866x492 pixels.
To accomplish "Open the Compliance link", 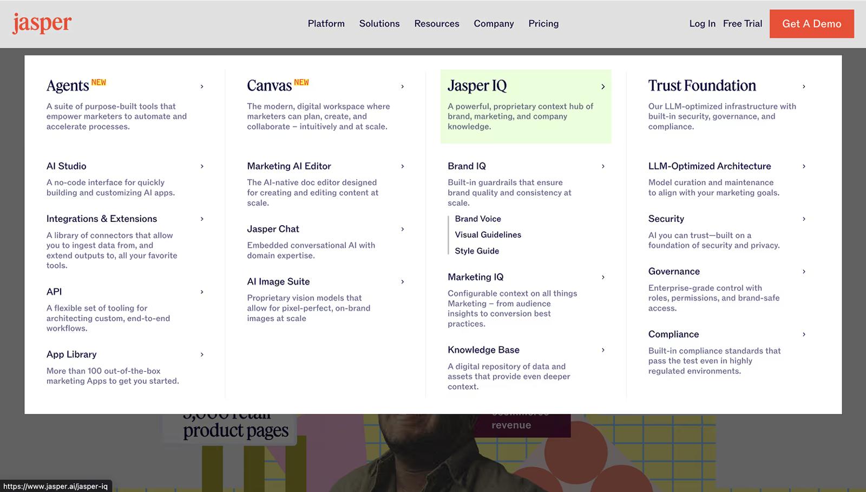I will pyautogui.click(x=673, y=334).
